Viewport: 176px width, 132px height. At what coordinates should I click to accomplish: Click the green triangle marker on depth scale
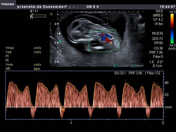pos(60,42)
